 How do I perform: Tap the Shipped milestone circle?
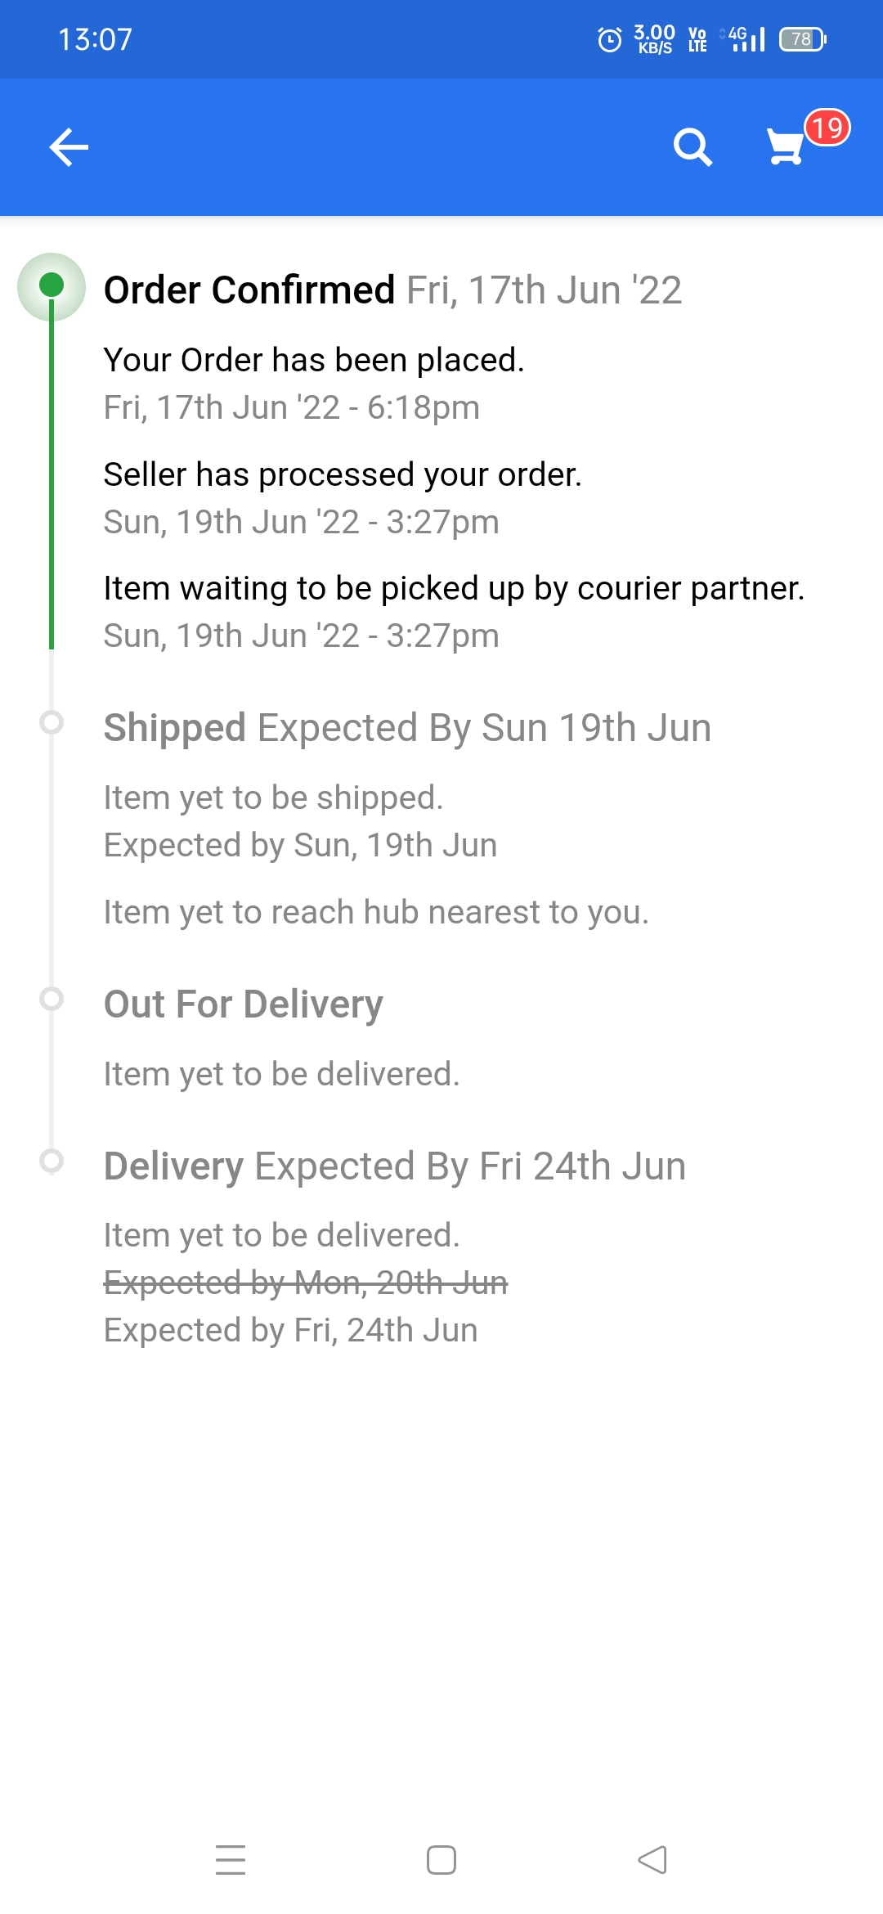point(52,723)
